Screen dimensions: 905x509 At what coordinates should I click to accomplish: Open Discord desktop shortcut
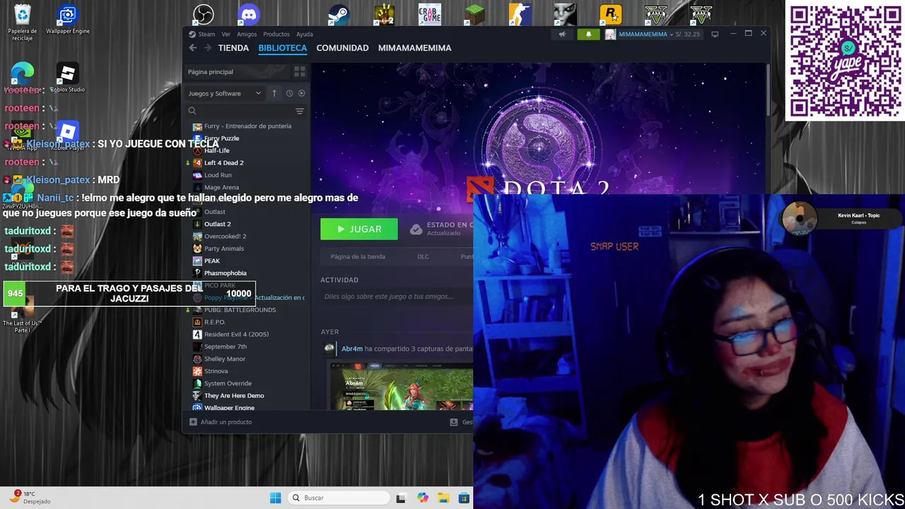tap(249, 14)
